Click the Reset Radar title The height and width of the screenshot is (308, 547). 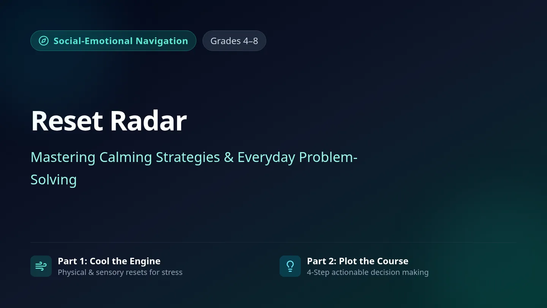(x=109, y=121)
